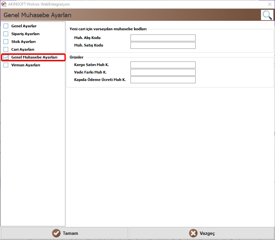Click the magnifying glass search icon
This screenshot has height=240, width=275.
267,15
